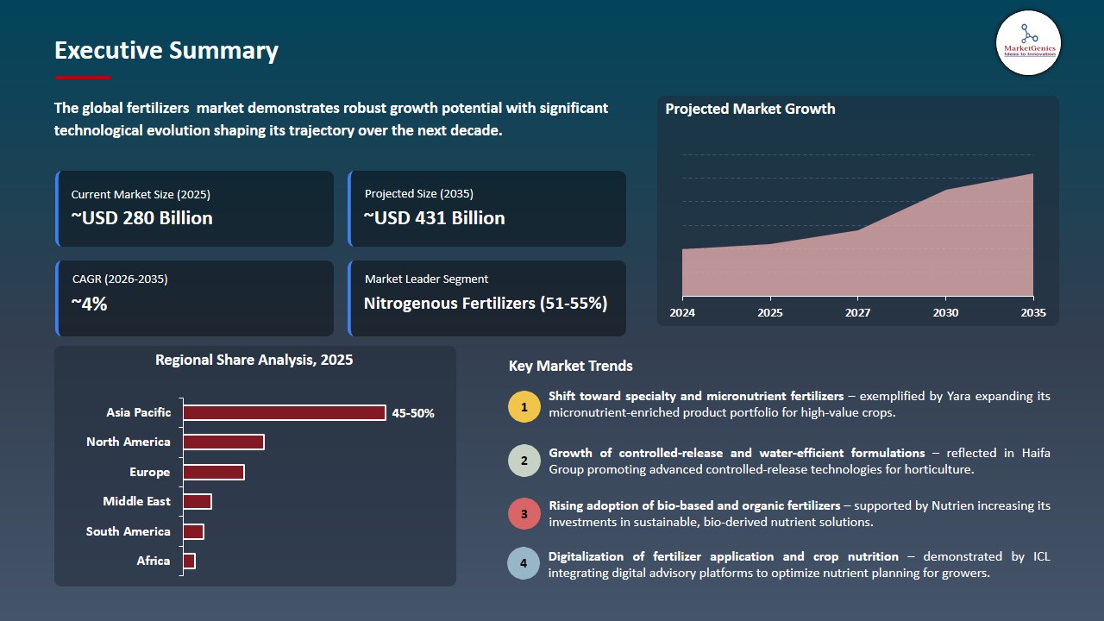Open the Projected Market Growth chart
The width and height of the screenshot is (1104, 621).
click(x=858, y=211)
